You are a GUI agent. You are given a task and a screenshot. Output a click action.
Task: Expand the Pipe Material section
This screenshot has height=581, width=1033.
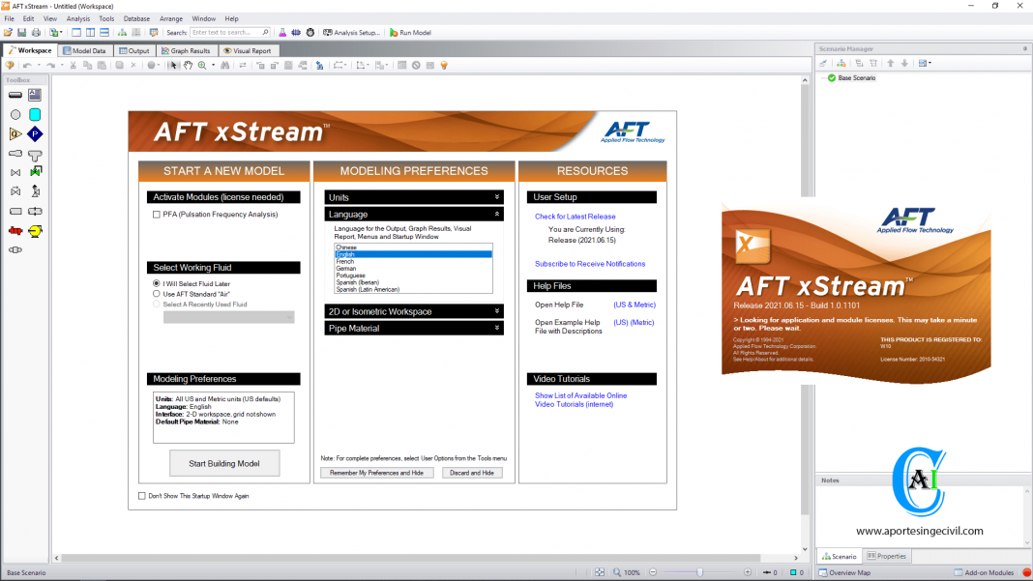point(413,327)
